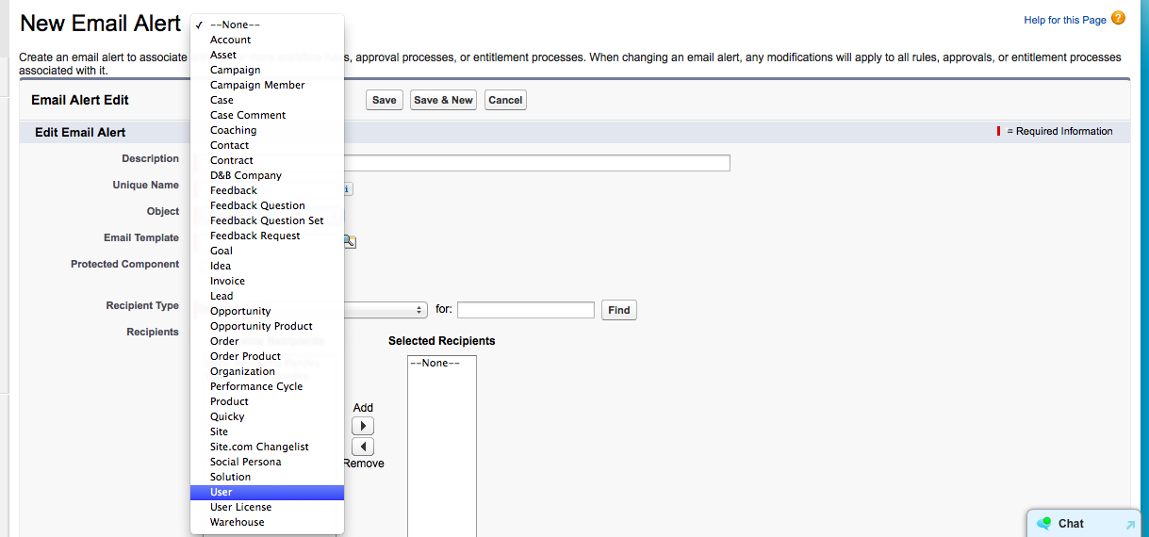Select Site.com Changelist option
1149x537 pixels.
267,447
